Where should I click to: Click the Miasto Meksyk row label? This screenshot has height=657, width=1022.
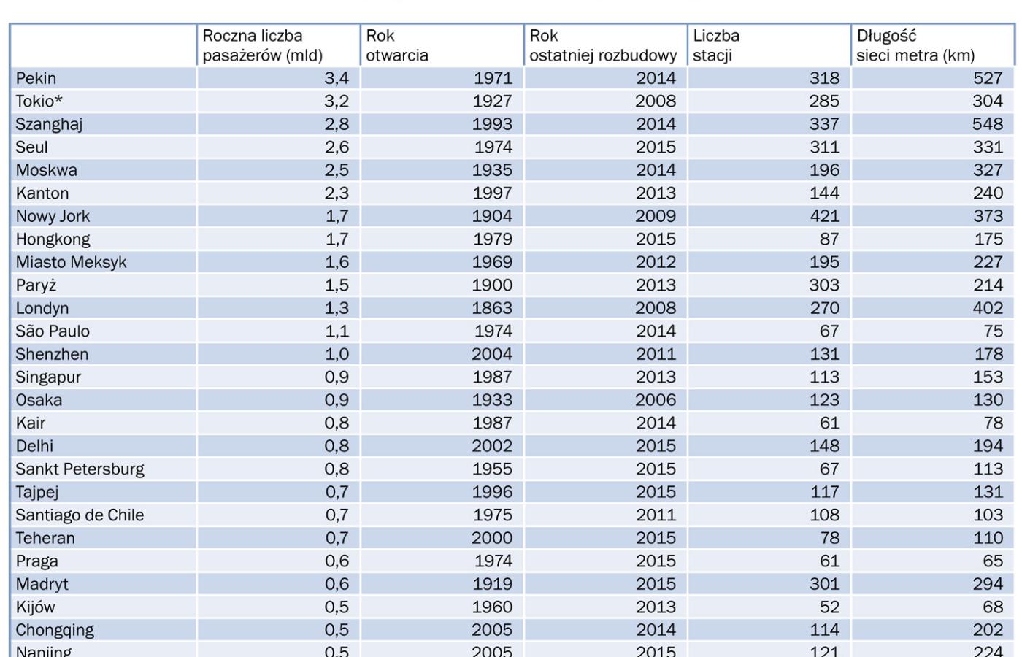click(71, 262)
